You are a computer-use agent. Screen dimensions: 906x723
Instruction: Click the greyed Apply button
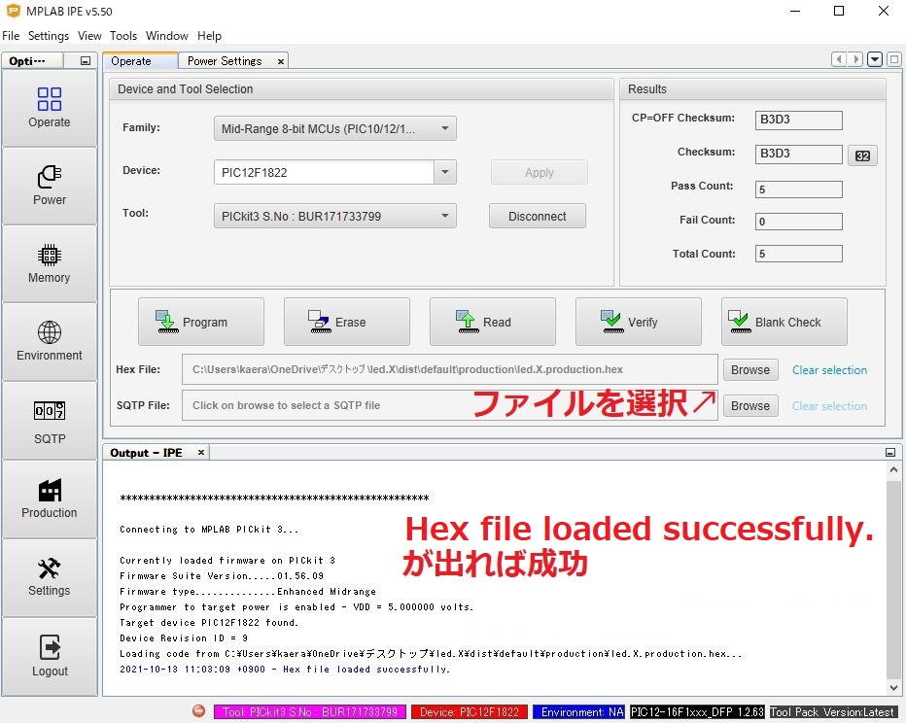pos(540,172)
